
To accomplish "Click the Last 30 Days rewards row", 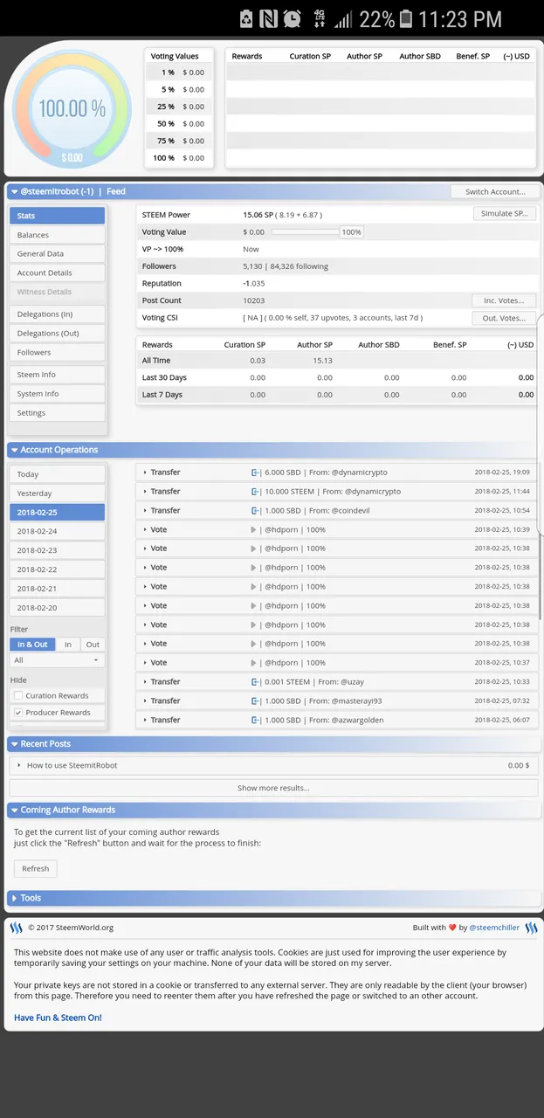I will tap(337, 377).
